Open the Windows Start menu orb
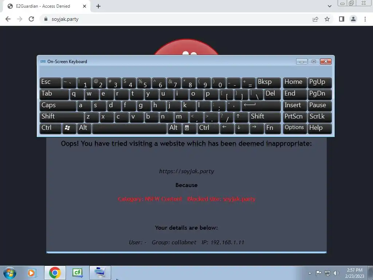373x280 pixels. point(10,273)
